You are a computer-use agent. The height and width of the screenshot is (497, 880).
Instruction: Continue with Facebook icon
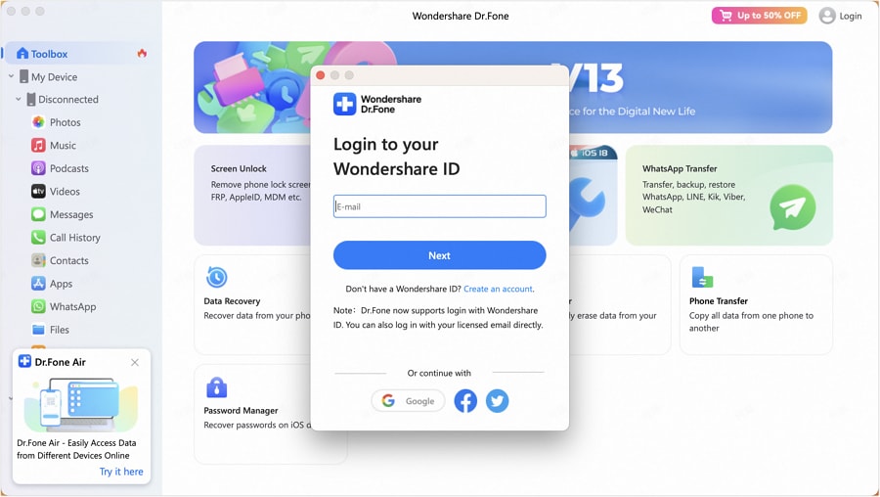465,401
